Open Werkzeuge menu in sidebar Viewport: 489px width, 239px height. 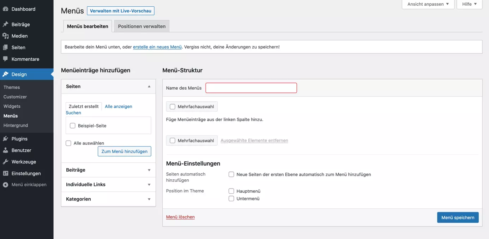click(x=27, y=162)
